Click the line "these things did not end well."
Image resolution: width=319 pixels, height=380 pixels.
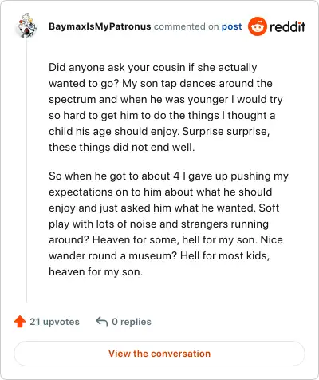(122, 147)
